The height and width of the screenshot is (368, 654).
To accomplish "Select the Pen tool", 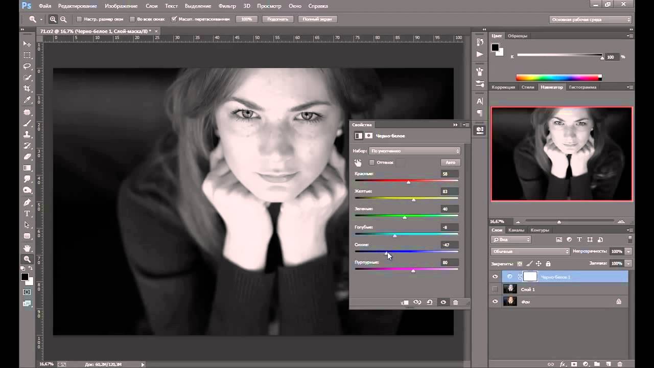I will tap(28, 202).
